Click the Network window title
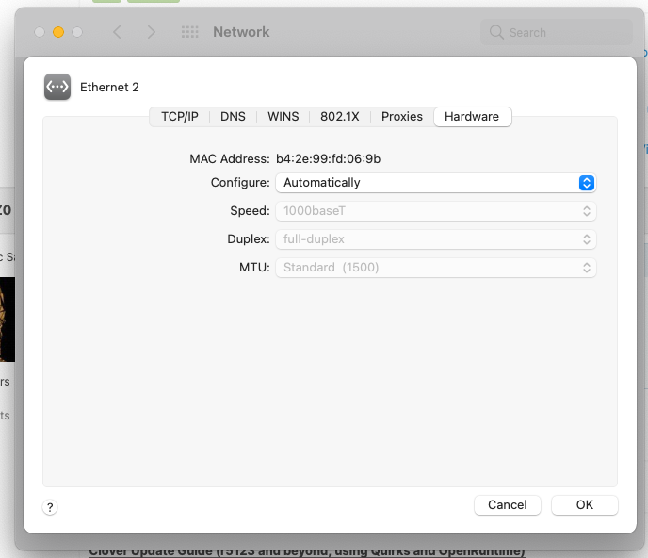 point(241,32)
